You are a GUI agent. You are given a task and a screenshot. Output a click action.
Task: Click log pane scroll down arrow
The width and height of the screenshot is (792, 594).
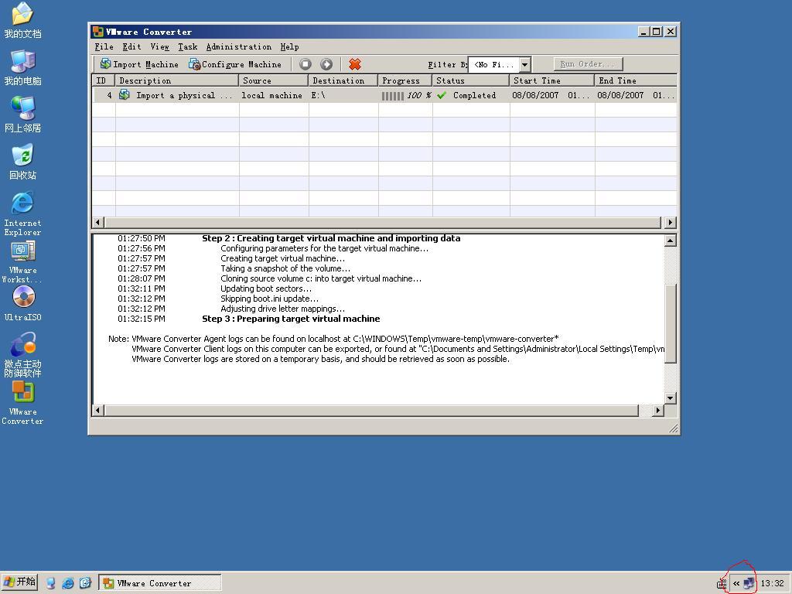671,398
